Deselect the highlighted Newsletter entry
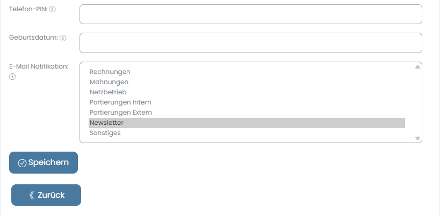 click(247, 123)
